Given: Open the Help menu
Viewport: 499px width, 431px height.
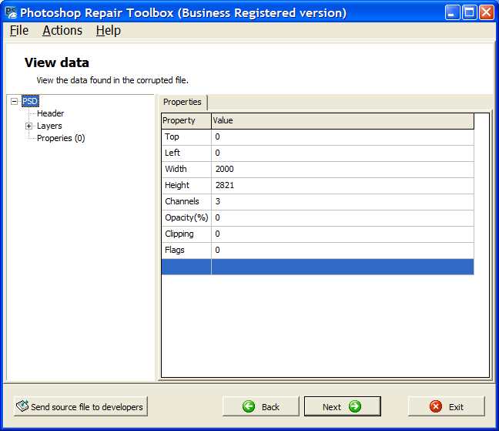Looking at the screenshot, I should [109, 31].
